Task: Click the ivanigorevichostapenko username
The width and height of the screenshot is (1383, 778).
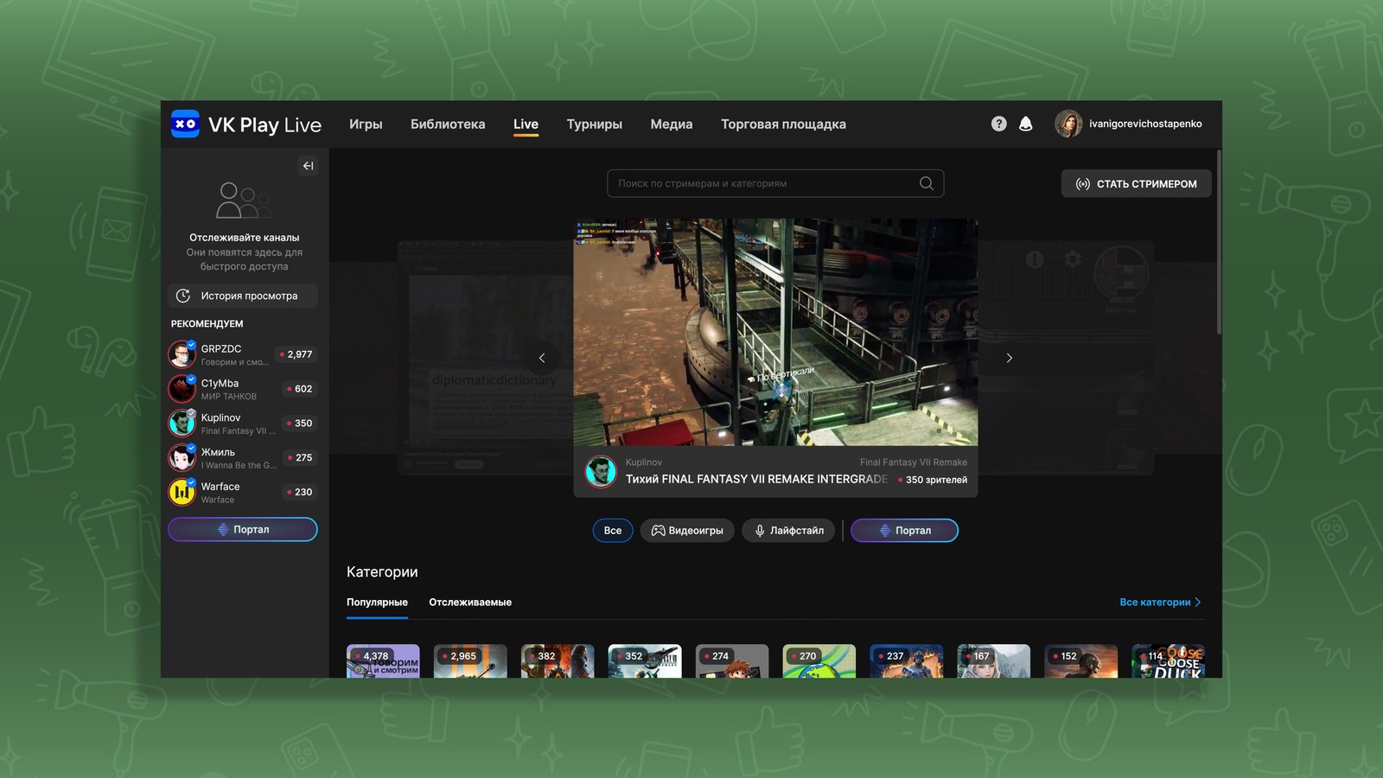Action: tap(1145, 124)
